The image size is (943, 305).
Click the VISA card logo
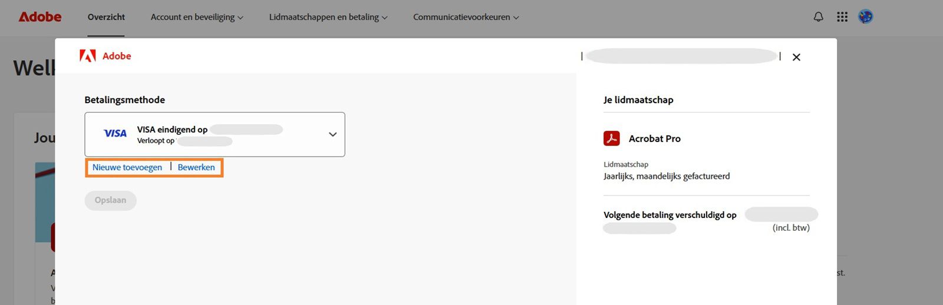click(x=115, y=134)
